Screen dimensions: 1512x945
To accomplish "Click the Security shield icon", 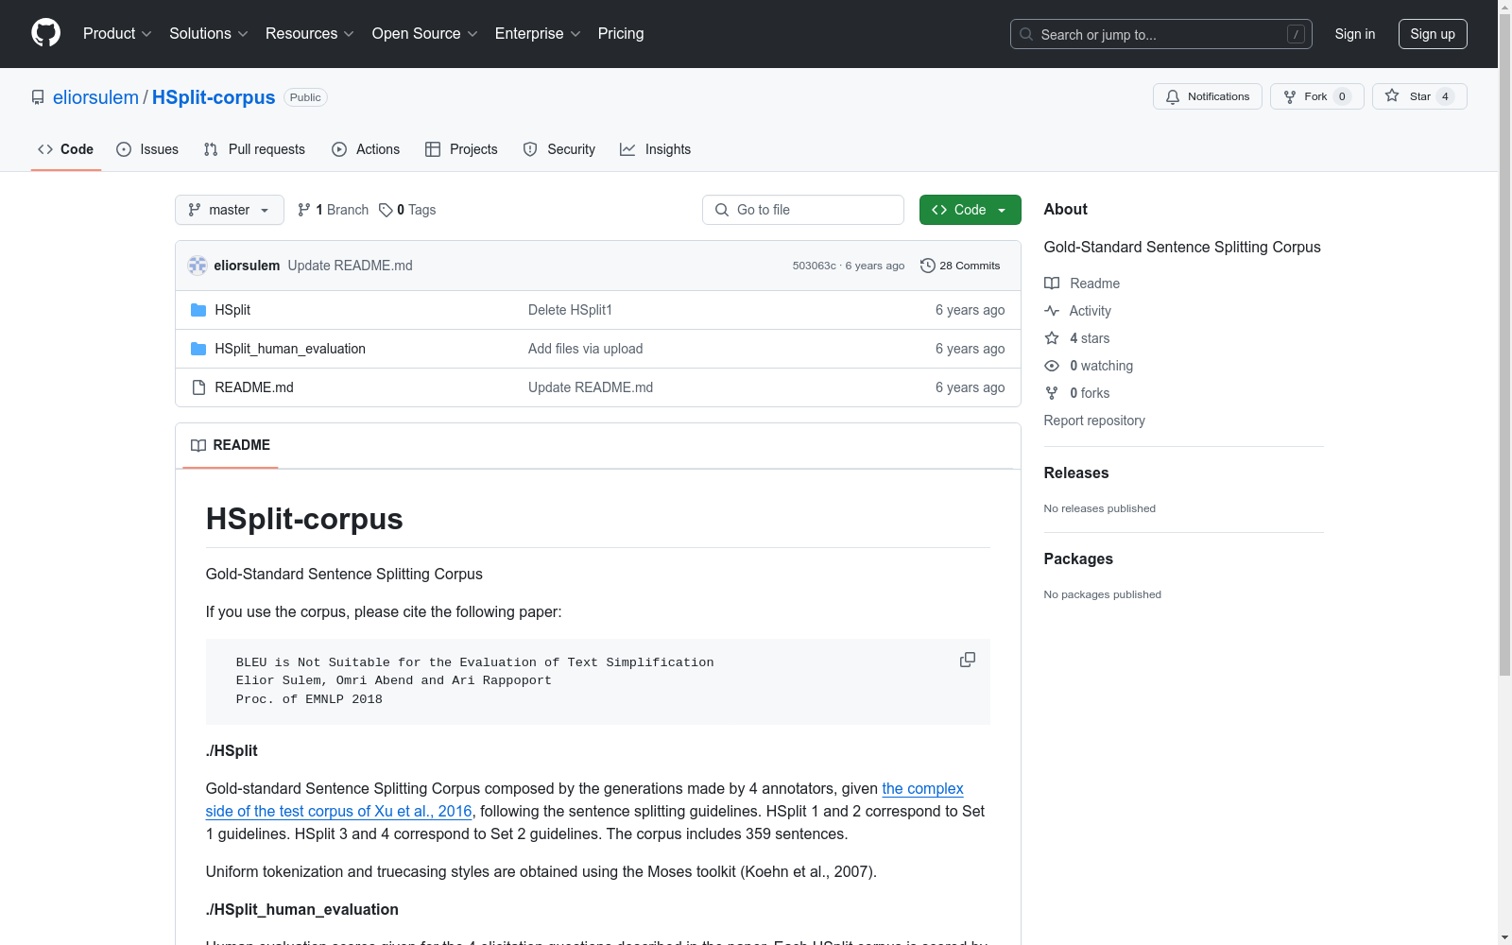I will [x=530, y=149].
